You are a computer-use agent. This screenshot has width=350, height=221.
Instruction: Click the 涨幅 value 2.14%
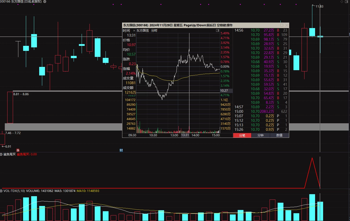(x=131, y=73)
